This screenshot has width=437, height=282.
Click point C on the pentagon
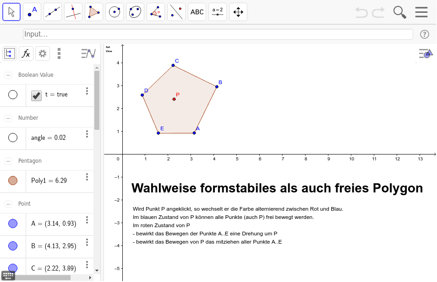point(173,65)
